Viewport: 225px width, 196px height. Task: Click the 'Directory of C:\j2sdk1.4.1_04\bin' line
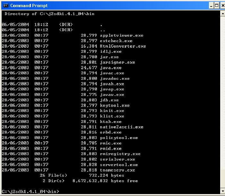(49, 14)
